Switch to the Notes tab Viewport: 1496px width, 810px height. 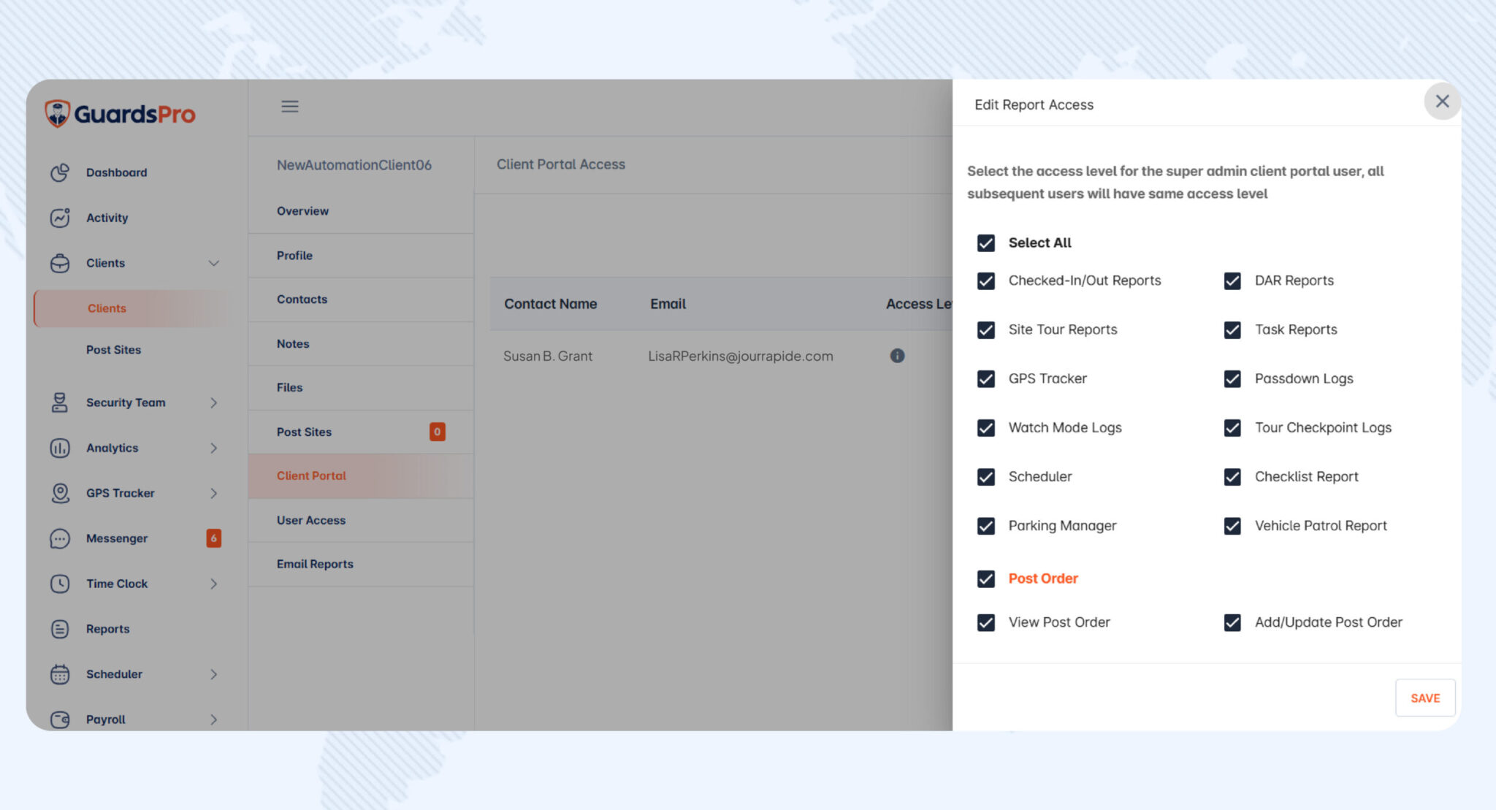(x=361, y=344)
